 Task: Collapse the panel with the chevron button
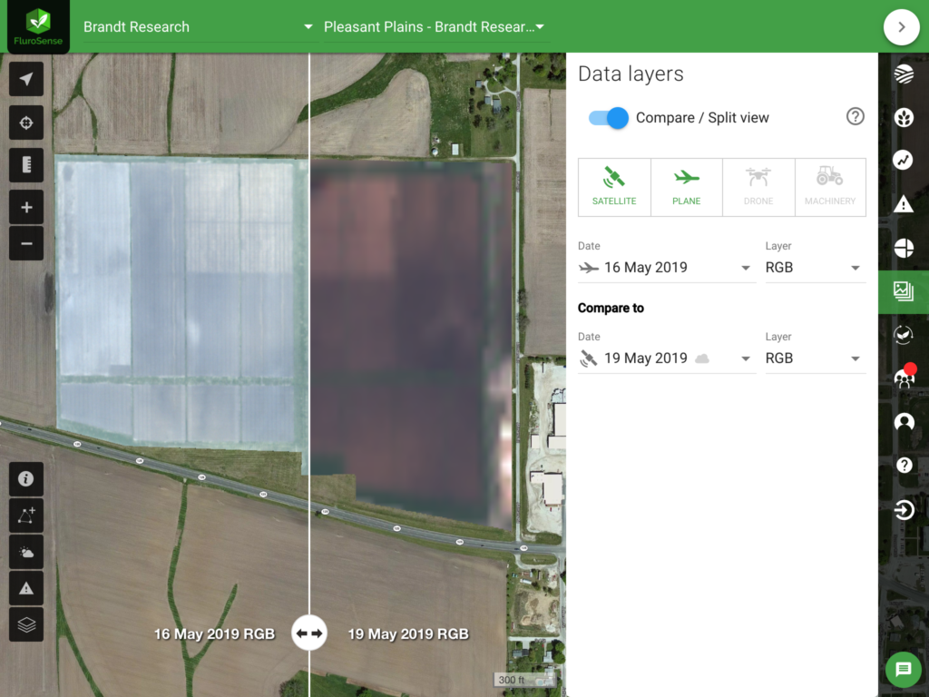[901, 27]
